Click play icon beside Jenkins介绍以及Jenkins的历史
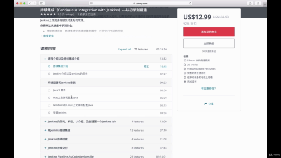 tap(49, 74)
